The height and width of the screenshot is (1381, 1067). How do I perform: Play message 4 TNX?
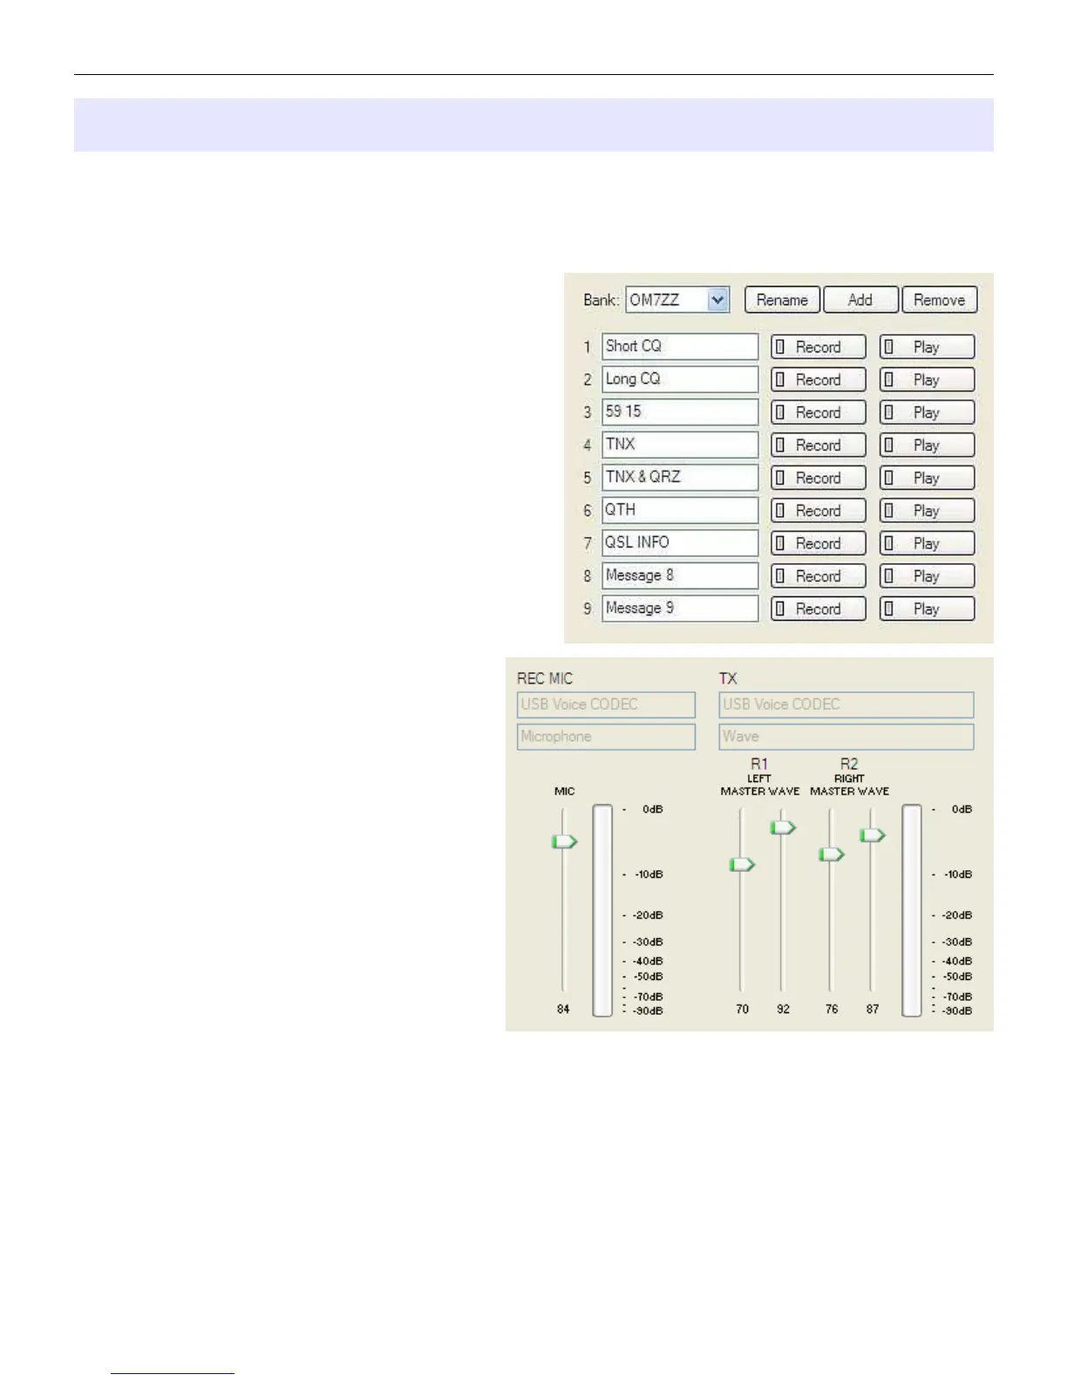(927, 446)
